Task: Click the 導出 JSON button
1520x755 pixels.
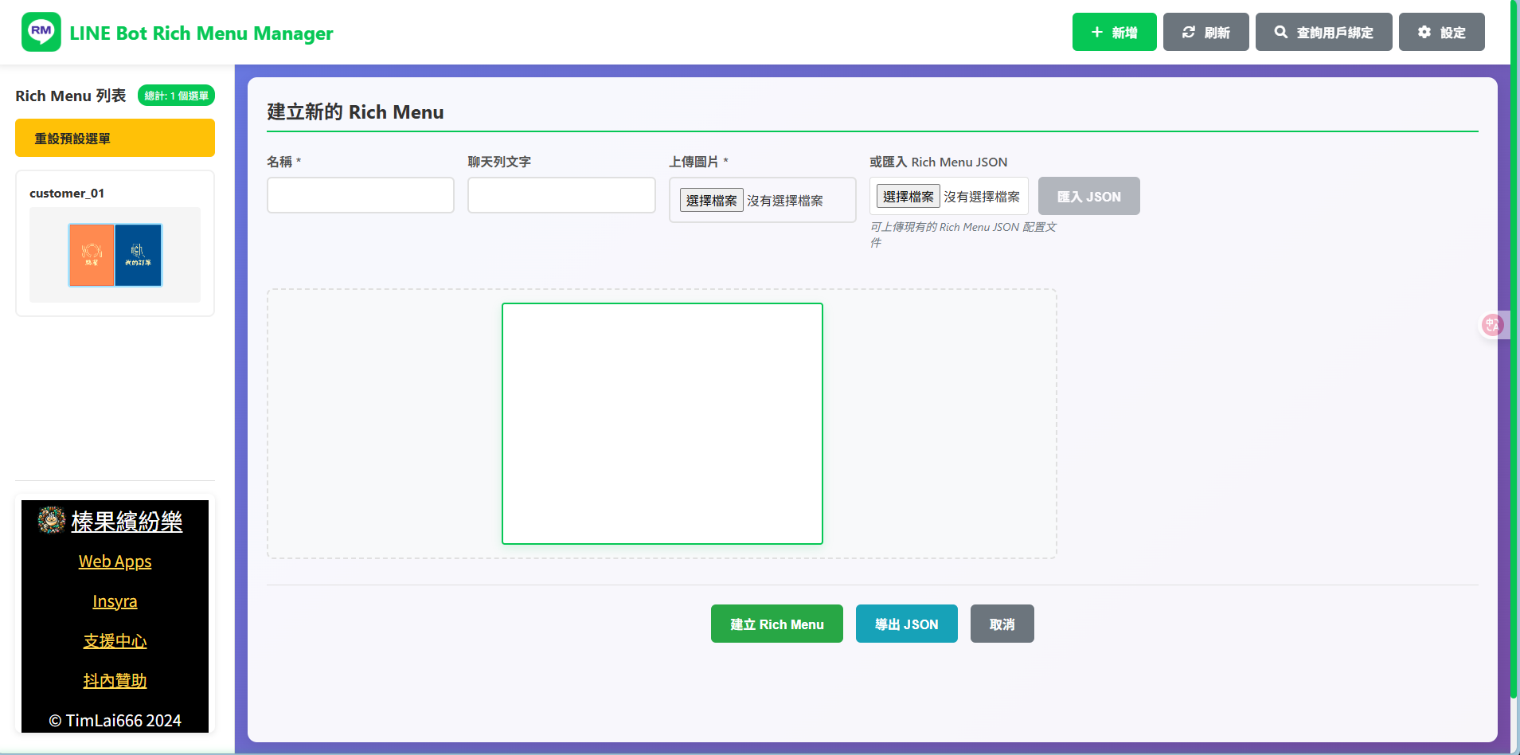Action: tap(906, 624)
